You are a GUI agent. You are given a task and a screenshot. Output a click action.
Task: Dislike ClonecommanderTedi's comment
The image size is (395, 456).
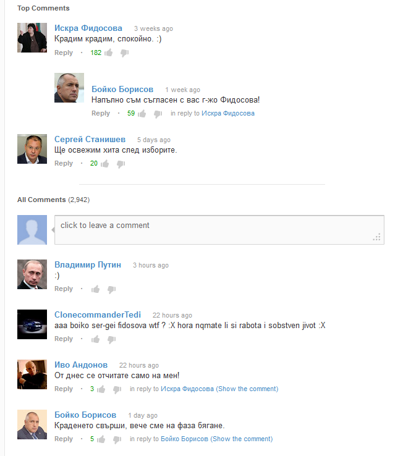111,339
